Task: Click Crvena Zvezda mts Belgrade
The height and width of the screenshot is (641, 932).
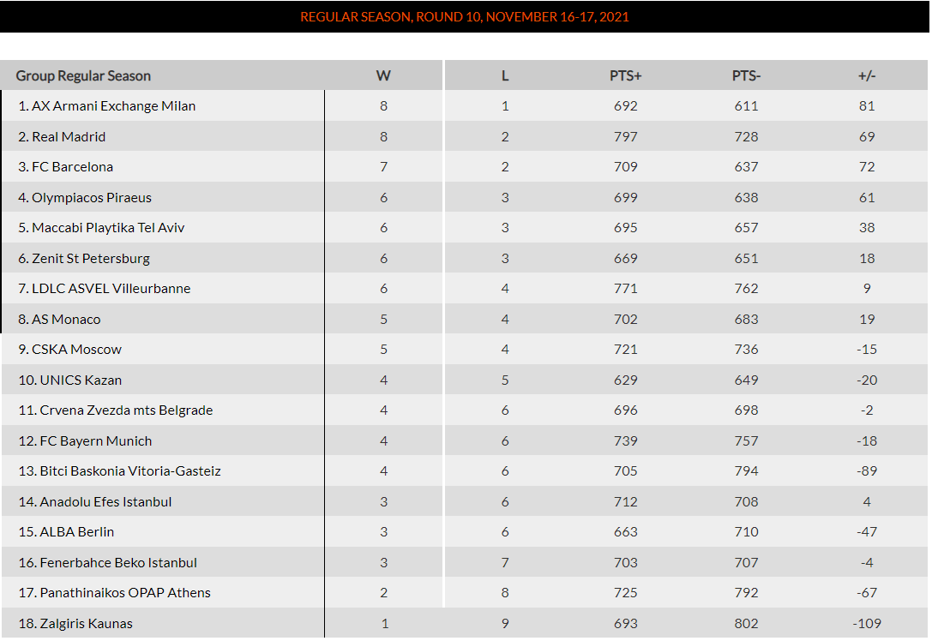Action: 126,410
